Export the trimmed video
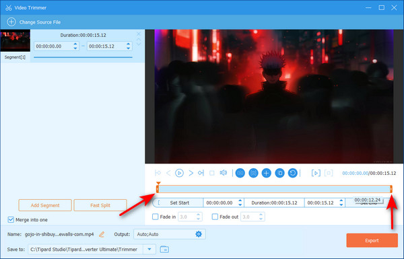 click(x=372, y=240)
